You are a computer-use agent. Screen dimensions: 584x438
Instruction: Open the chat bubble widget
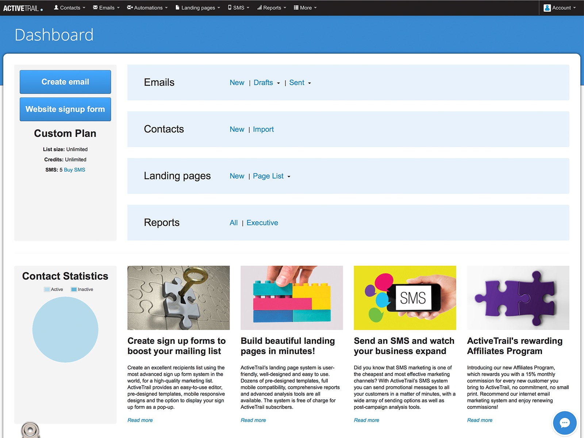point(565,423)
